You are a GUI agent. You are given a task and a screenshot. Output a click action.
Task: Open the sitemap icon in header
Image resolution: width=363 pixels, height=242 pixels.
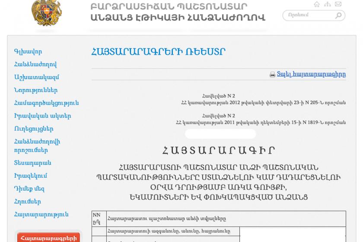click(x=328, y=4)
